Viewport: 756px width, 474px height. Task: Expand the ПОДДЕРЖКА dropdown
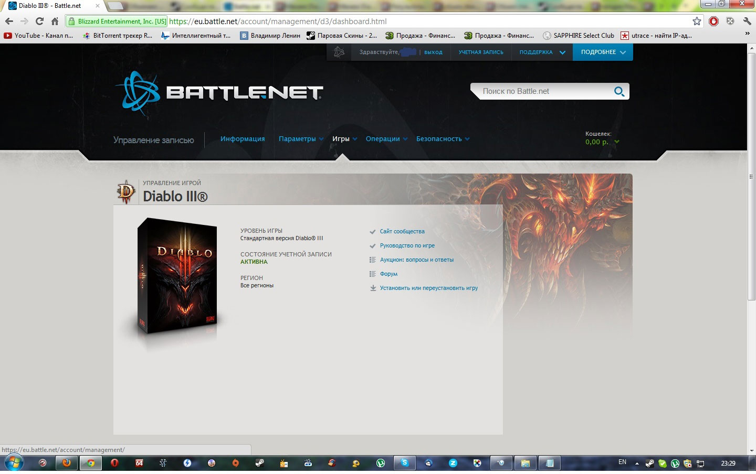coord(542,52)
